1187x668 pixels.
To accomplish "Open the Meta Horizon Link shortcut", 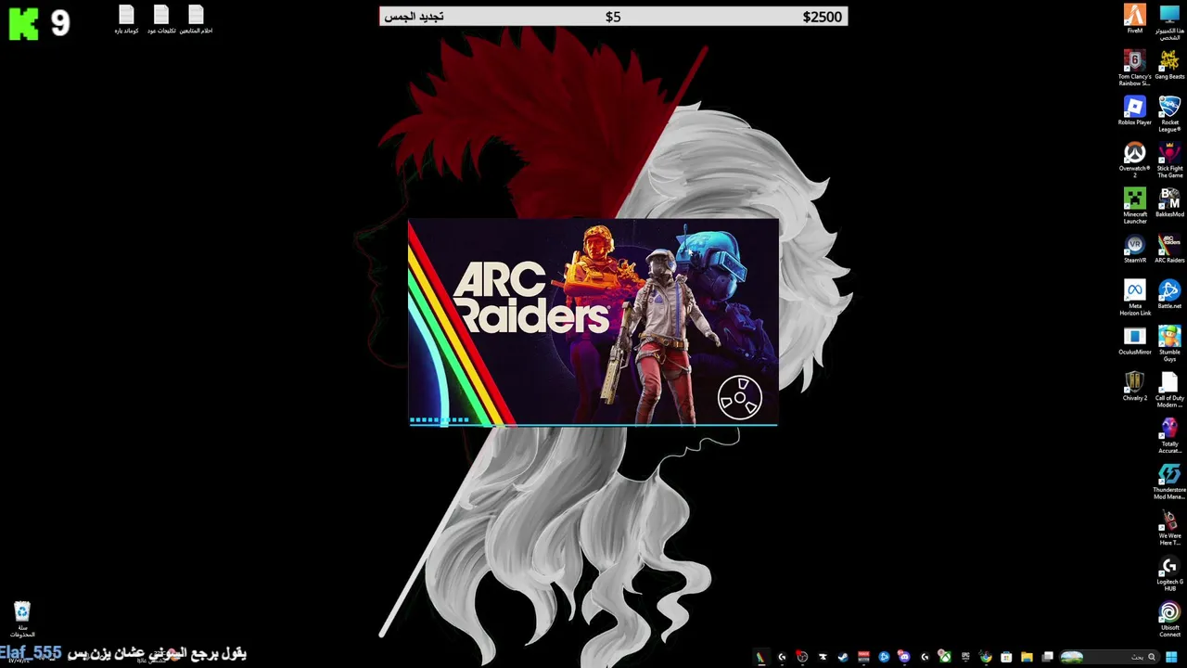I will (1135, 298).
